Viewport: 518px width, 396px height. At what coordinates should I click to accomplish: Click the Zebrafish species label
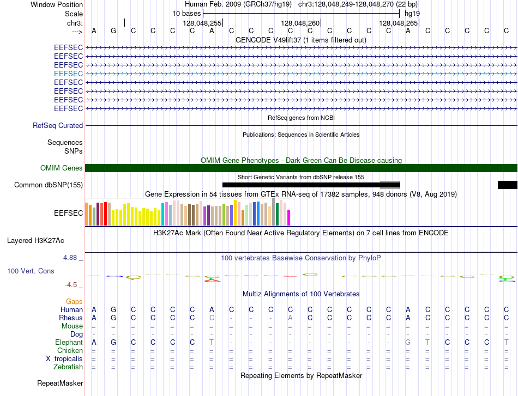click(68, 367)
